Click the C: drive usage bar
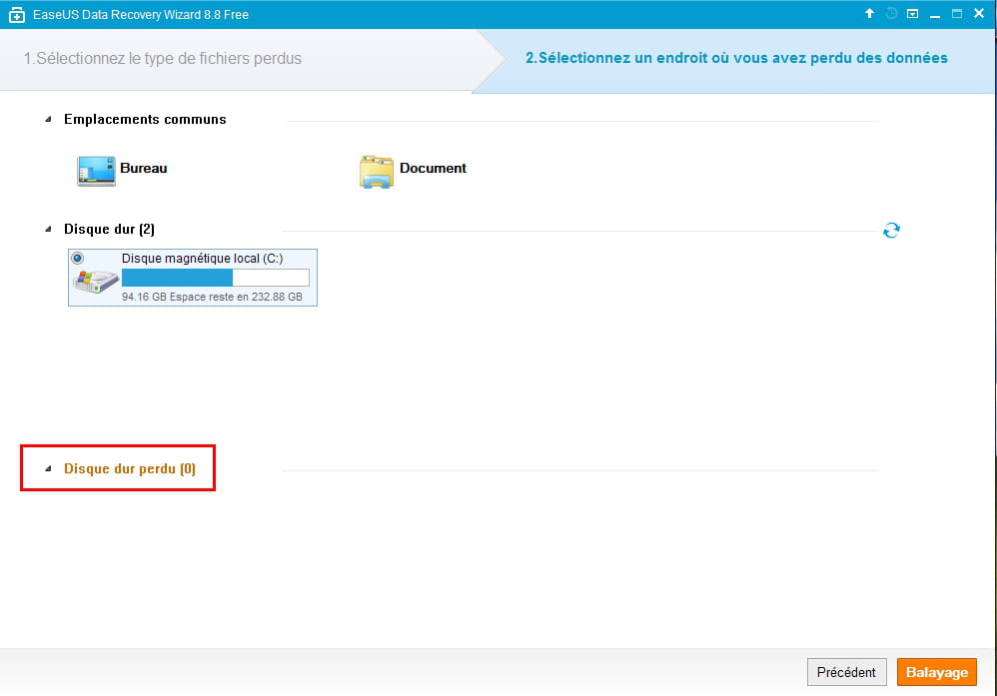This screenshot has height=696, width=997. (216, 278)
